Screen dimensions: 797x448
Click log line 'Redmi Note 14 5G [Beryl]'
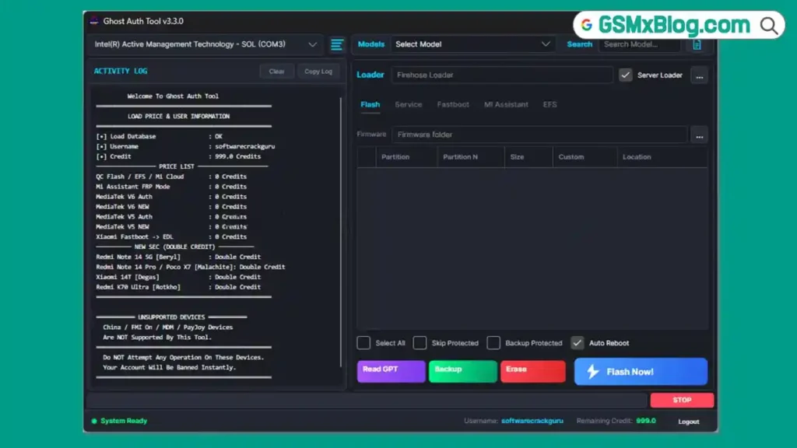point(178,257)
